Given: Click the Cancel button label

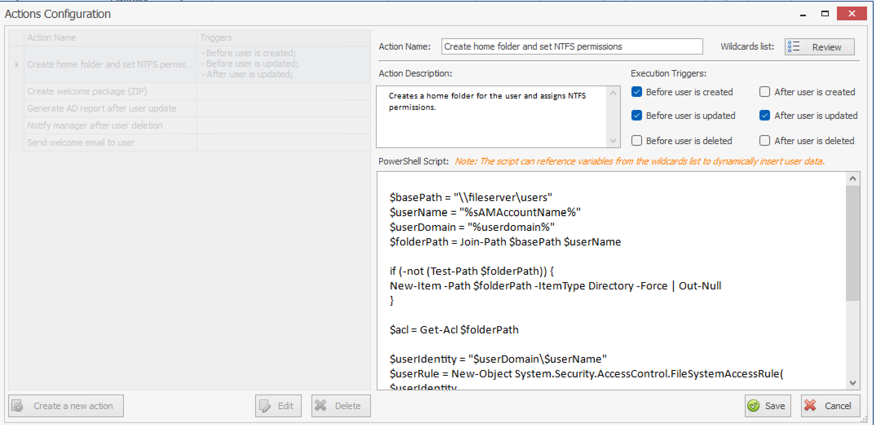Looking at the screenshot, I should (838, 406).
